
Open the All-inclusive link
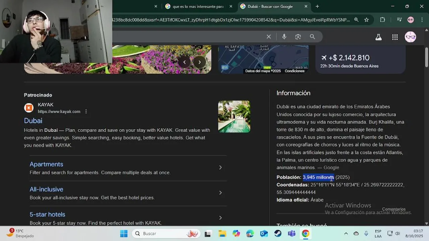tap(46, 189)
